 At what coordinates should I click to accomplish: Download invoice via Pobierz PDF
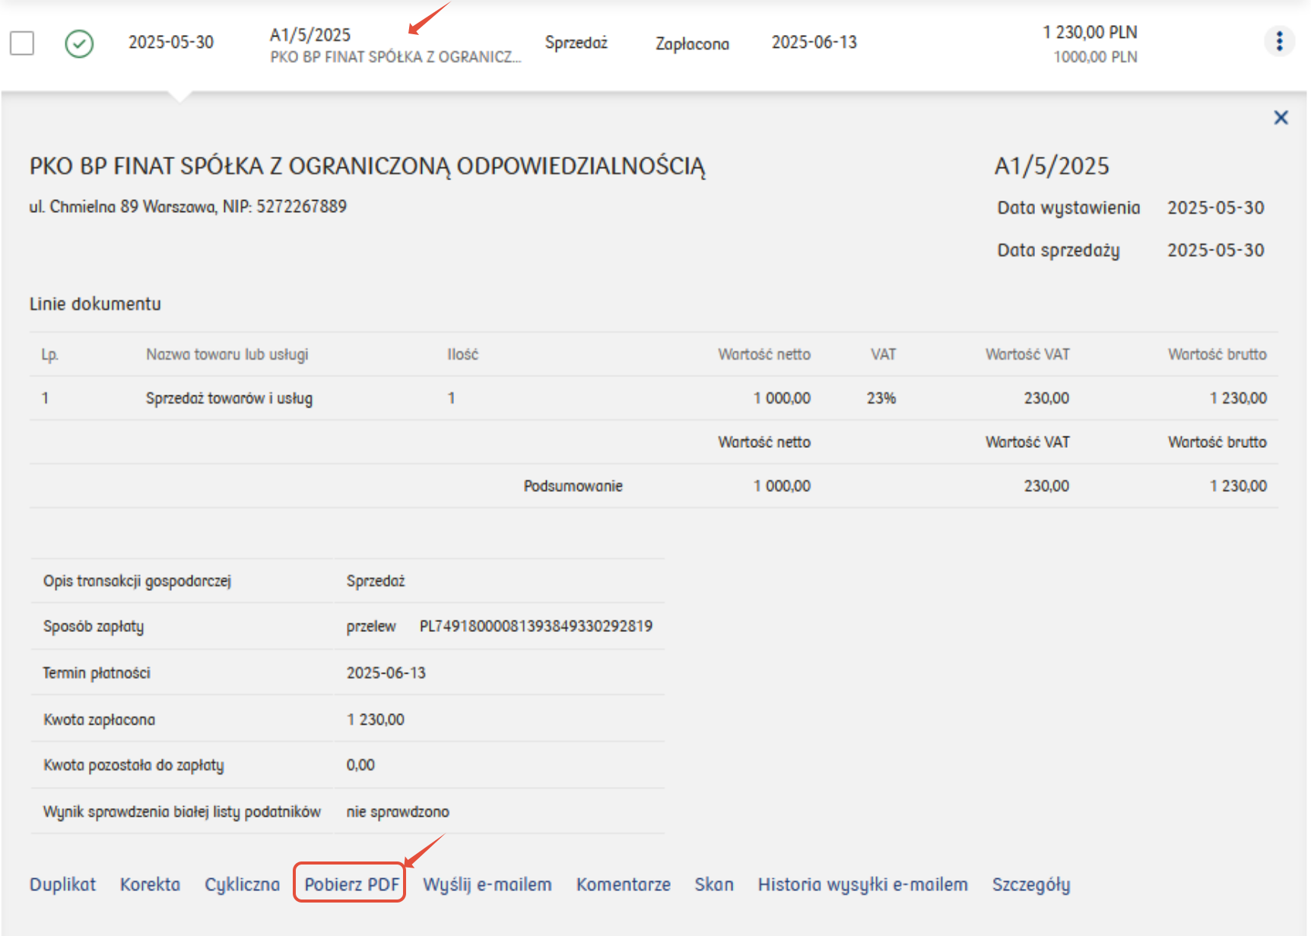pyautogui.click(x=352, y=884)
